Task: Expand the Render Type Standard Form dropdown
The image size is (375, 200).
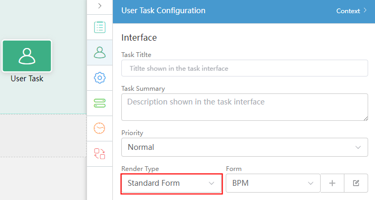Action: click(x=172, y=183)
